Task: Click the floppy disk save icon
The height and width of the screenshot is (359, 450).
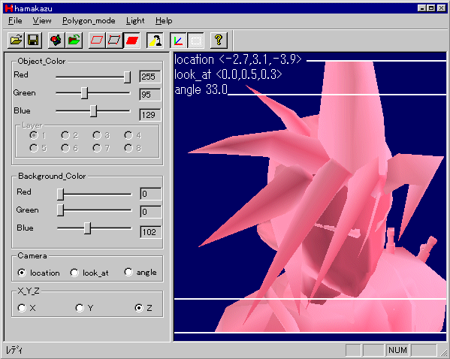Action: tap(33, 40)
